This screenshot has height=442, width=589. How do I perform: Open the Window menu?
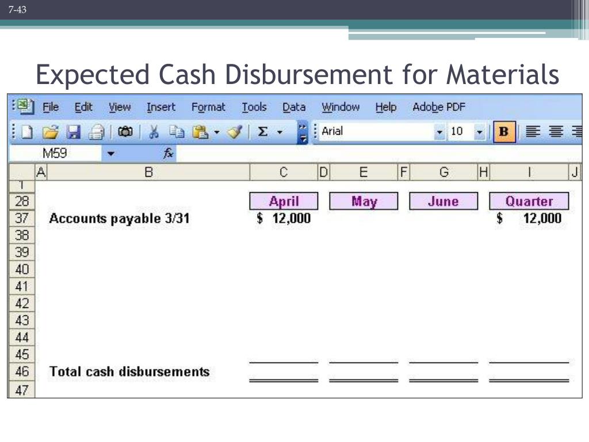click(341, 107)
